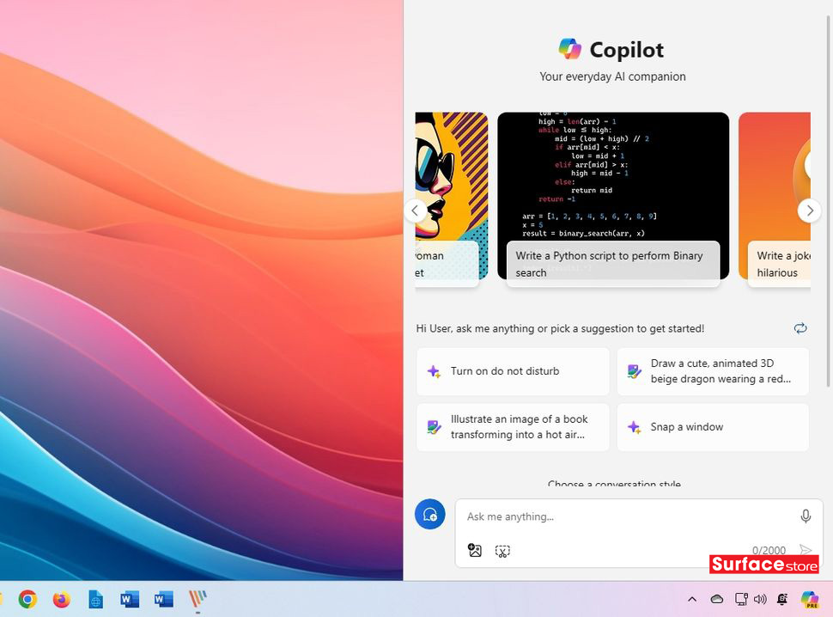Show next suggestion card with right chevron
Screen dimensions: 833x617
tap(809, 211)
